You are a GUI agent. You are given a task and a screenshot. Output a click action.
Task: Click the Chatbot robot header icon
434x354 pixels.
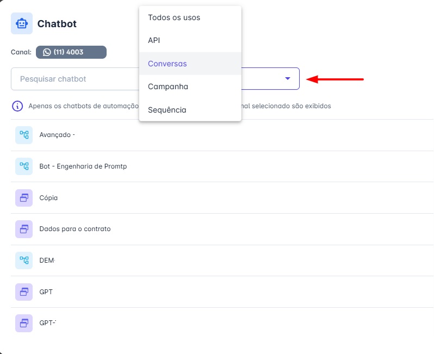point(22,23)
